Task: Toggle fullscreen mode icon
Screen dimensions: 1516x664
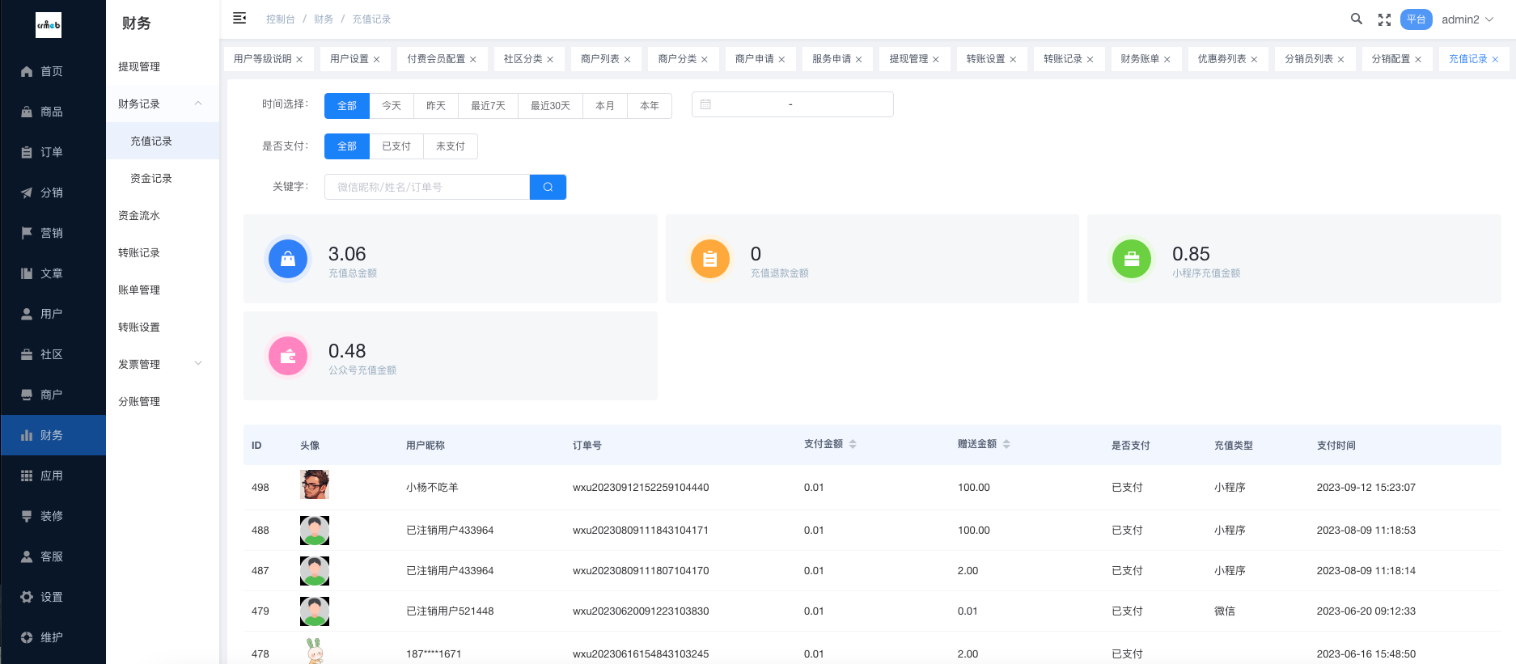Action: pyautogui.click(x=1384, y=19)
